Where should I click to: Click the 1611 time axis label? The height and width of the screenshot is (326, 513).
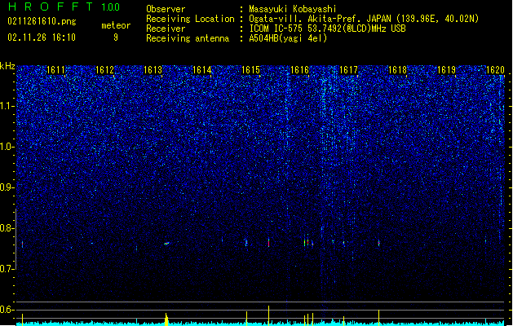(56, 69)
